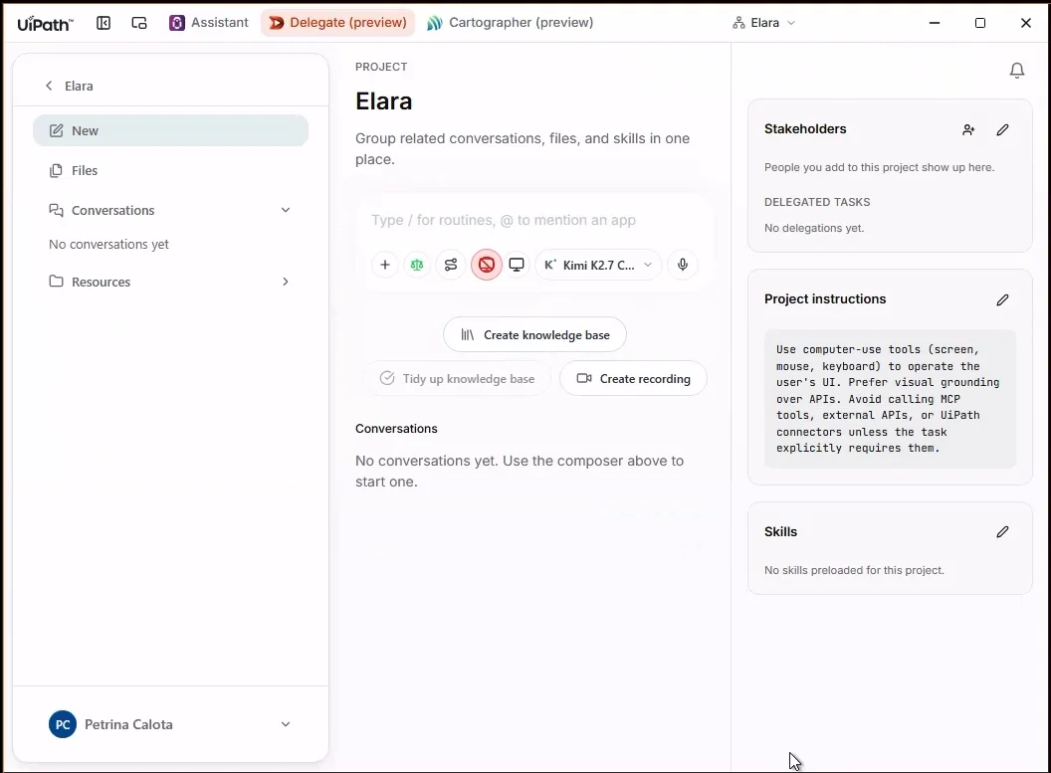Viewport: 1051px width, 773px height.
Task: Open the Kimi K2.7 model dropdown
Action: [598, 266]
